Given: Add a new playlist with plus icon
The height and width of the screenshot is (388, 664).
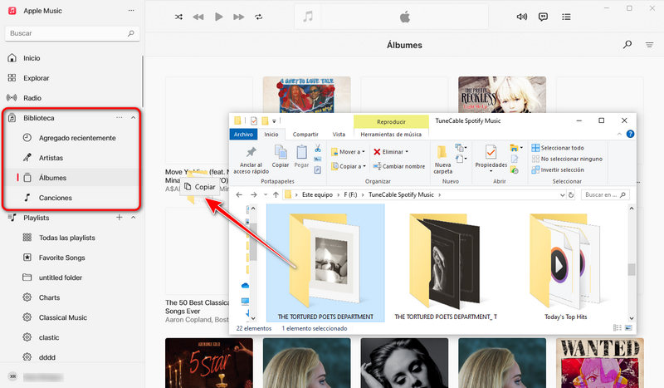Looking at the screenshot, I should [x=120, y=218].
